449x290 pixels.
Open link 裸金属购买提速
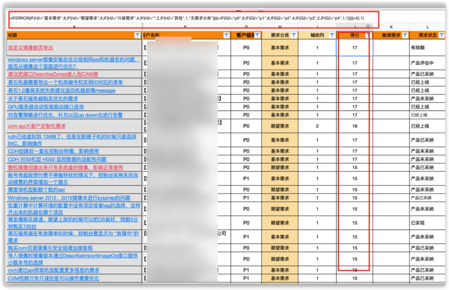coord(73,223)
